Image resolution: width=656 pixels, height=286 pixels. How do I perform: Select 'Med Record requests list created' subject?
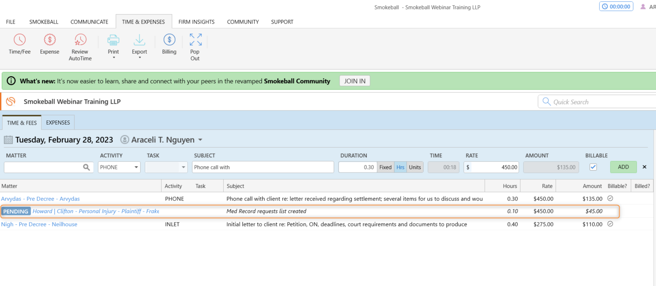point(266,211)
